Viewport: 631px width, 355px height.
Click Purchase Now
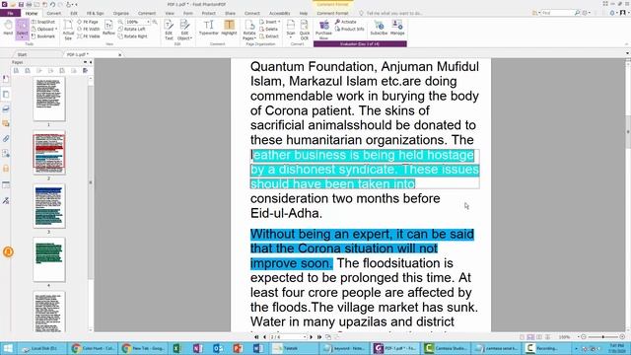click(323, 31)
